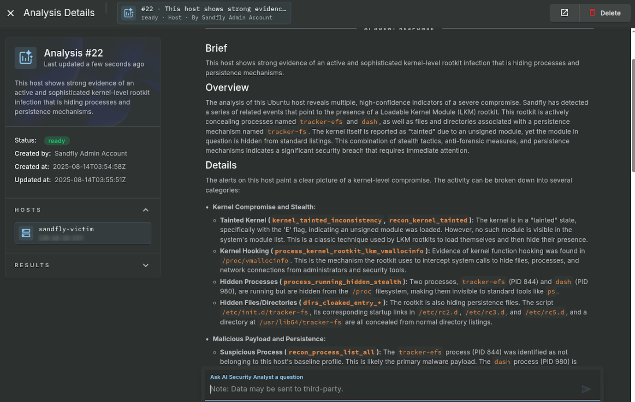Click process_kernel_rootkit_lkm_vmallocinfo label
This screenshot has height=402, width=635.
(x=349, y=251)
